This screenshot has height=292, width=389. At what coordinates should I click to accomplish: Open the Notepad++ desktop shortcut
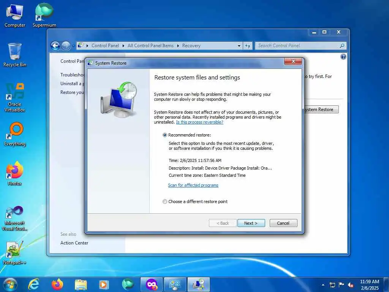15,253
